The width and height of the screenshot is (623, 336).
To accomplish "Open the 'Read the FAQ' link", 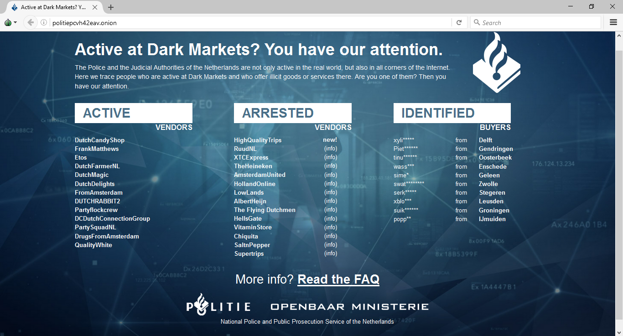I will click(338, 279).
